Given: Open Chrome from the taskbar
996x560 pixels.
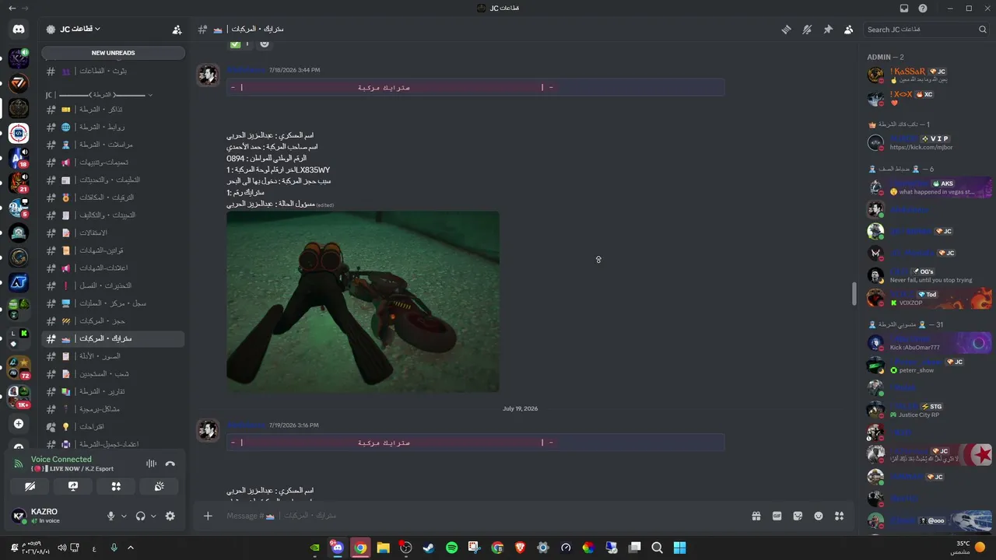Looking at the screenshot, I should click(x=360, y=548).
